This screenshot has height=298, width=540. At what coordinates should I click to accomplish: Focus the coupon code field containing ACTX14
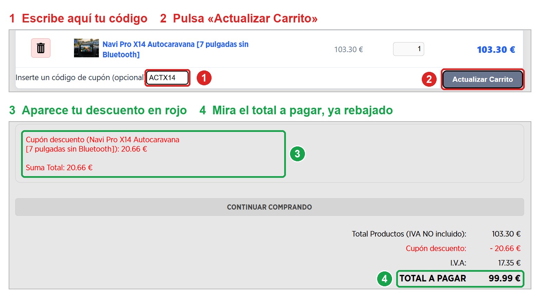[x=167, y=78]
